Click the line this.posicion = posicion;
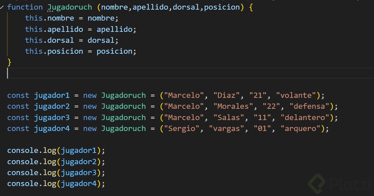This screenshot has height=196, width=374. [81, 51]
